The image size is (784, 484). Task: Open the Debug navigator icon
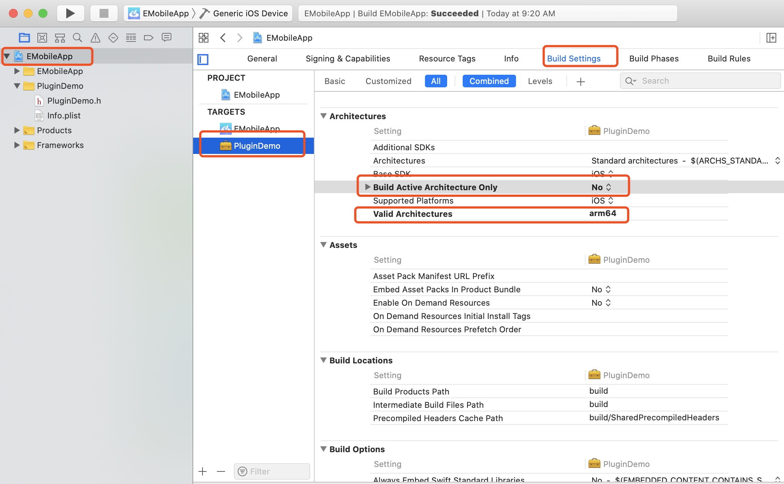(131, 37)
